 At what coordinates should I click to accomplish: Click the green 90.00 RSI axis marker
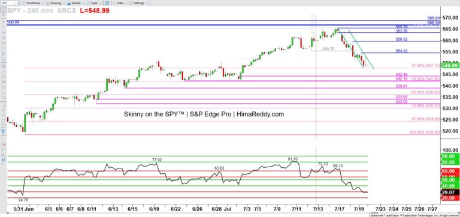coord(450,156)
